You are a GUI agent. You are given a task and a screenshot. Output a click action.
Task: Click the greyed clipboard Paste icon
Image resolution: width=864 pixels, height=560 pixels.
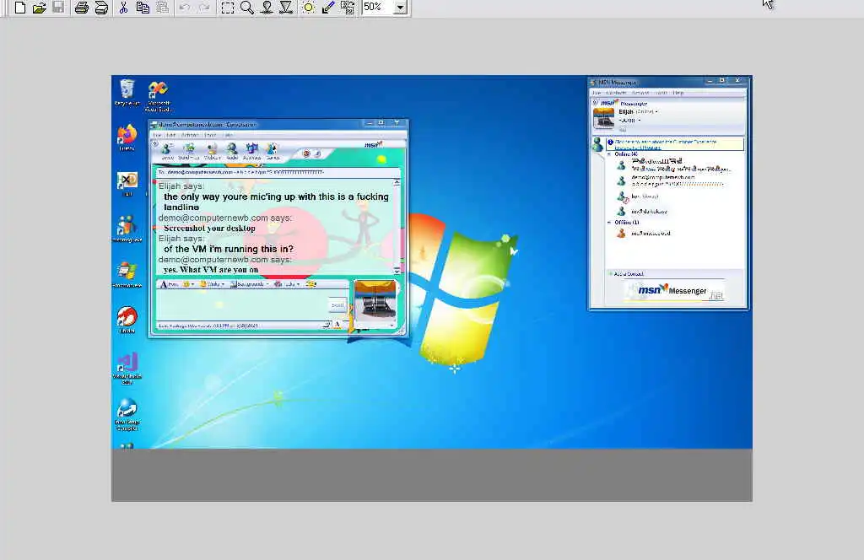pyautogui.click(x=162, y=7)
